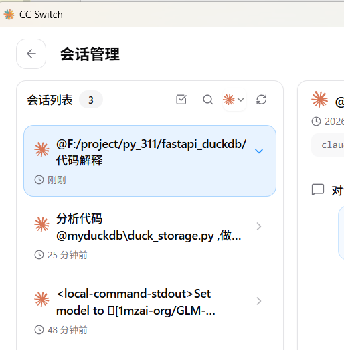The image size is (344, 350).
Task: Click the conversation bubble icon
Action: (318, 190)
